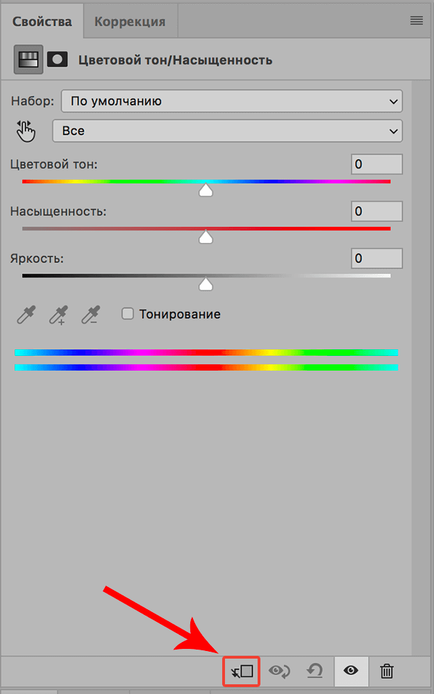
Task: Delete the adjustment layer via trash icon
Action: click(x=387, y=671)
